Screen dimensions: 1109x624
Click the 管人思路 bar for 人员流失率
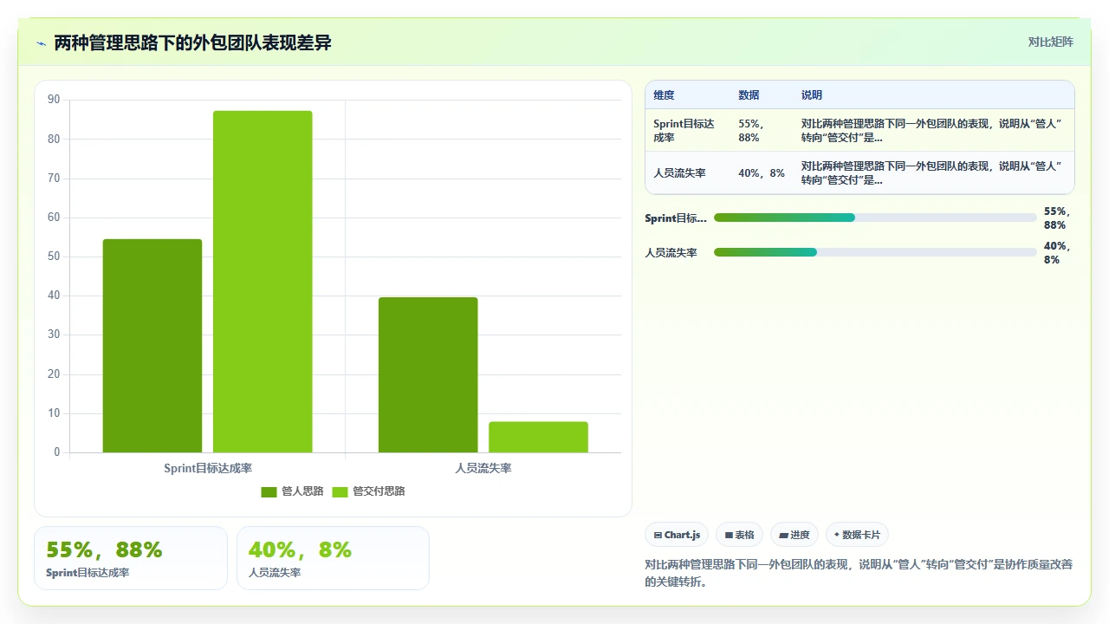(428, 375)
